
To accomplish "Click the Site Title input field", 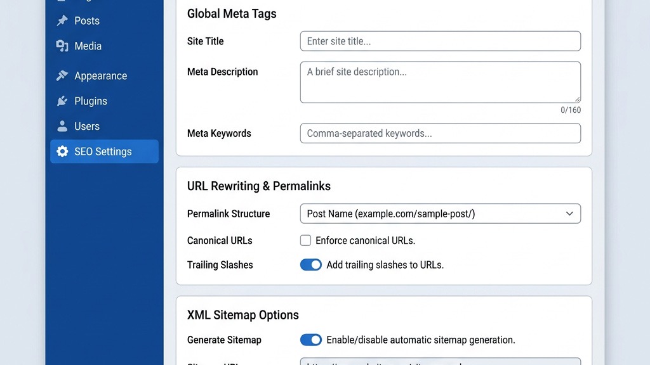I will point(440,41).
